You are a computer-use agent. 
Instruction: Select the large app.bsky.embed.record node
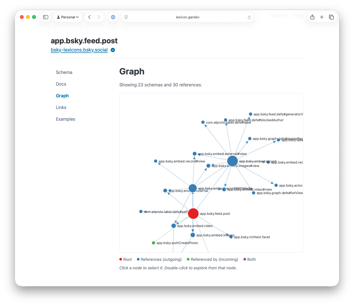(x=232, y=161)
